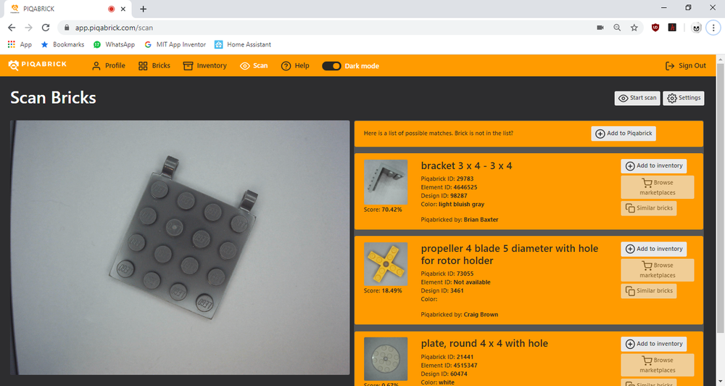Bookmark this page with the star icon
Screen dimensions: 725x386
[634, 28]
